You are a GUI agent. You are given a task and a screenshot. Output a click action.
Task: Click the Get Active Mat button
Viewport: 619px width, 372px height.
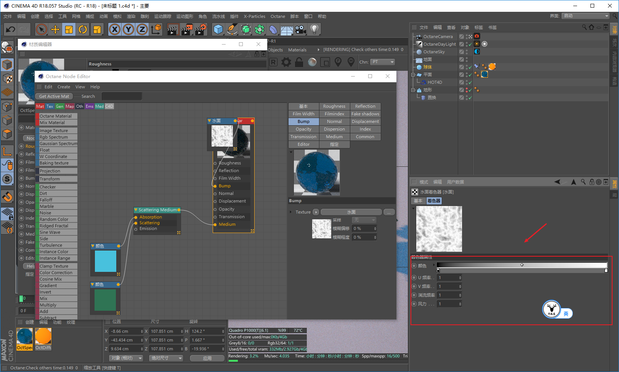(x=54, y=96)
